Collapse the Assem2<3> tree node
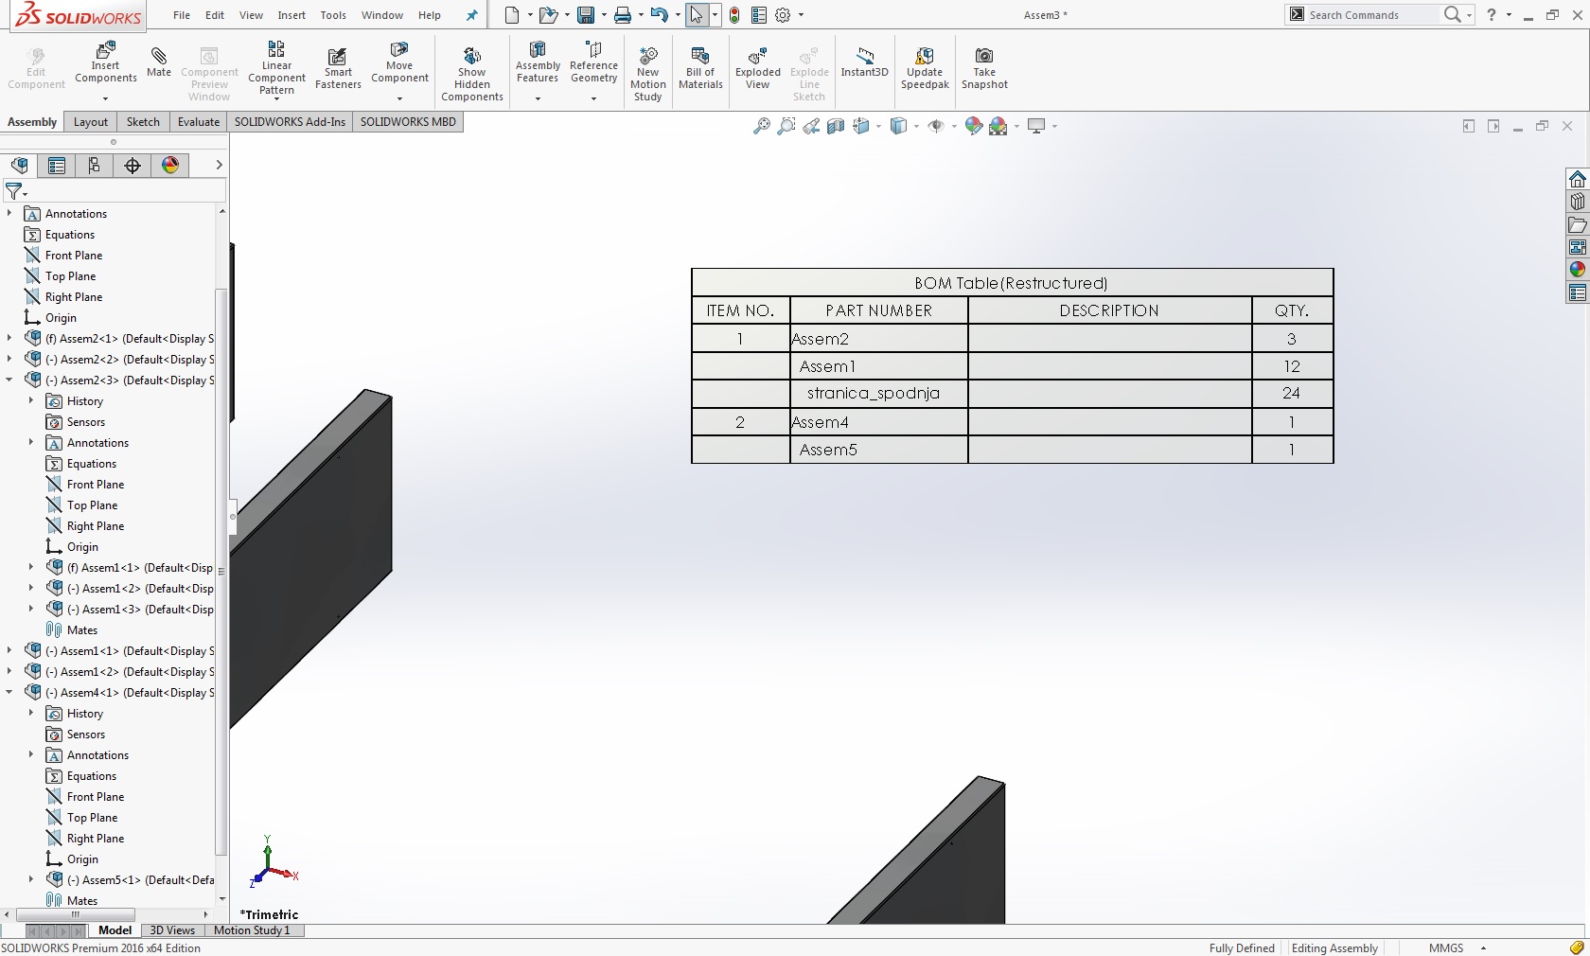Screen dimensions: 1590x956 (x=9, y=381)
